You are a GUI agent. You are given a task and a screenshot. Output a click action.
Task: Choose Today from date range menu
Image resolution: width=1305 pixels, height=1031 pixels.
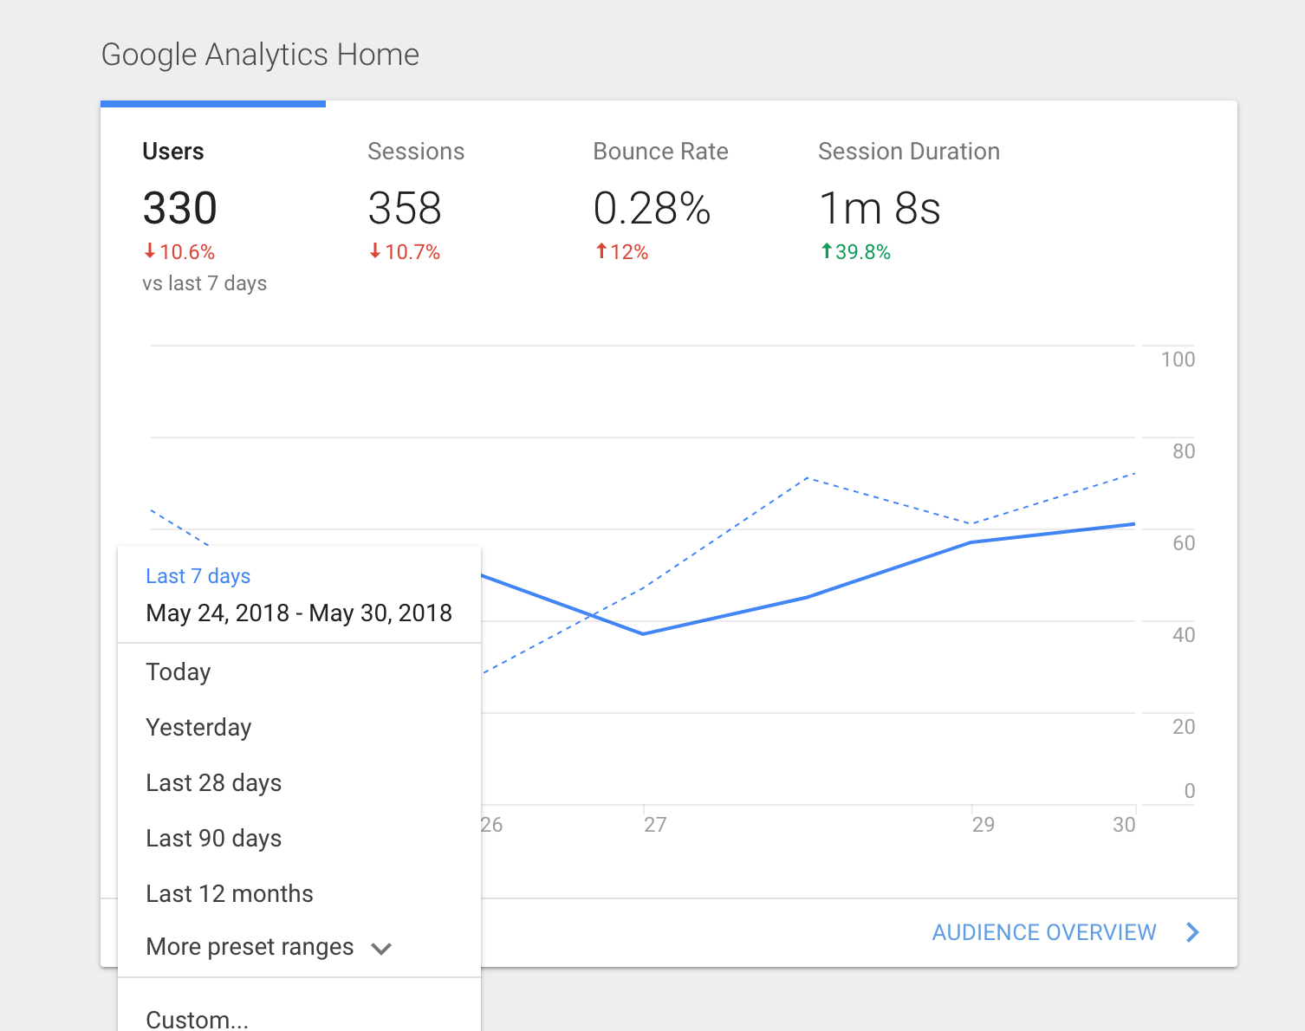tap(299, 672)
